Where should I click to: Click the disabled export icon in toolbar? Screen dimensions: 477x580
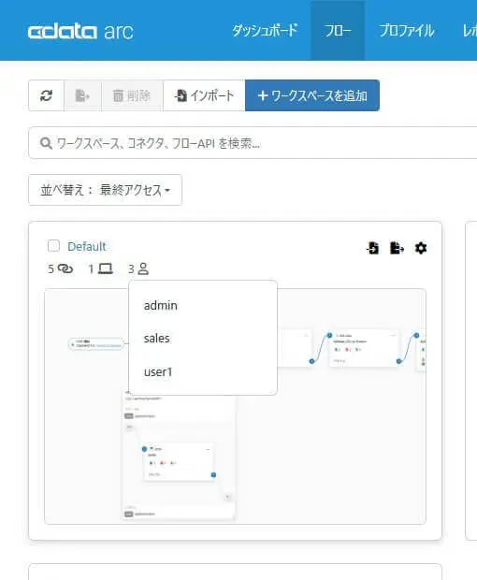pyautogui.click(x=82, y=95)
